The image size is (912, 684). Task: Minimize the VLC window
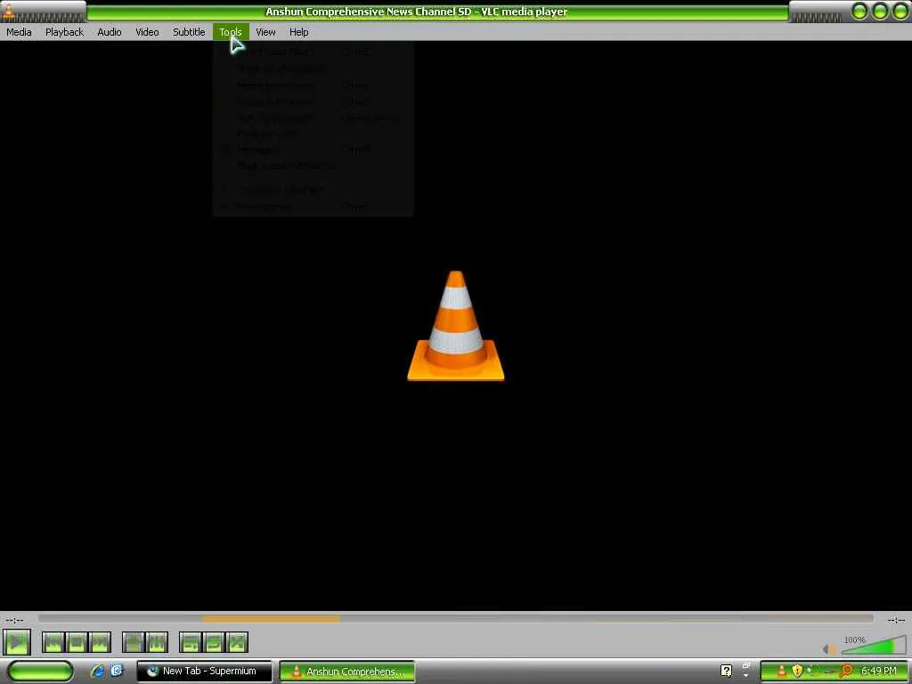(859, 11)
